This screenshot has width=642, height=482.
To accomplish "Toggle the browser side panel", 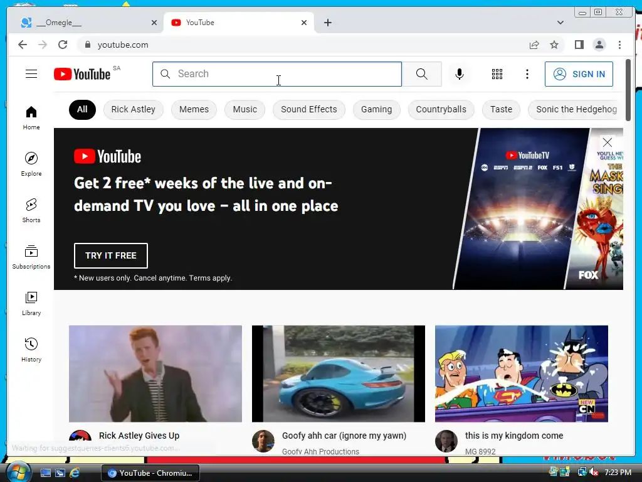I will [579, 45].
